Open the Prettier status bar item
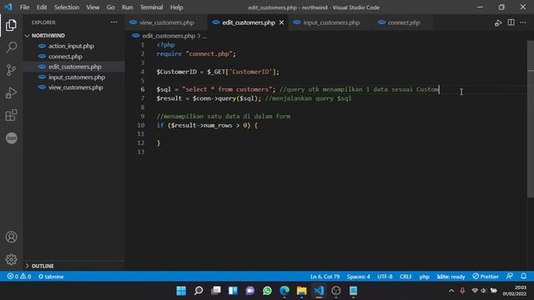Image resolution: width=534 pixels, height=300 pixels. tap(486, 277)
